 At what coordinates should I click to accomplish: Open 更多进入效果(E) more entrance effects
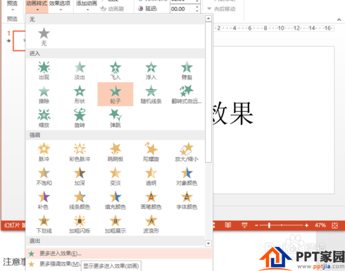click(119, 254)
